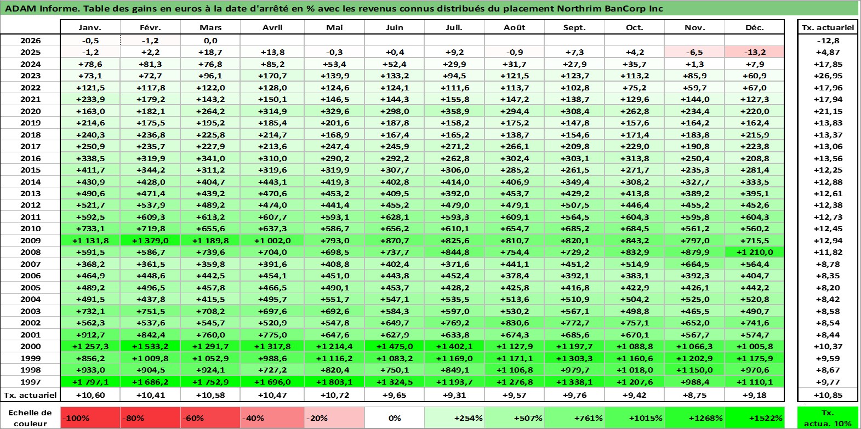Click the 2023 April cell '+170,7'
Viewport: 861px width, 429px height.
(x=272, y=76)
